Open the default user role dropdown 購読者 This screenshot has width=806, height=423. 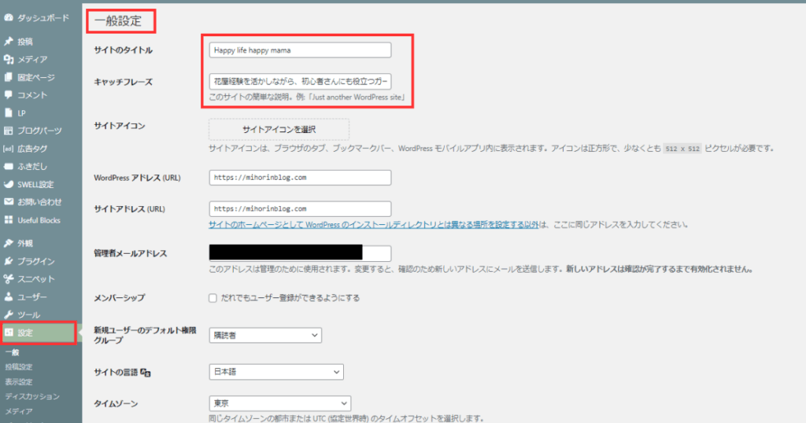tap(265, 335)
